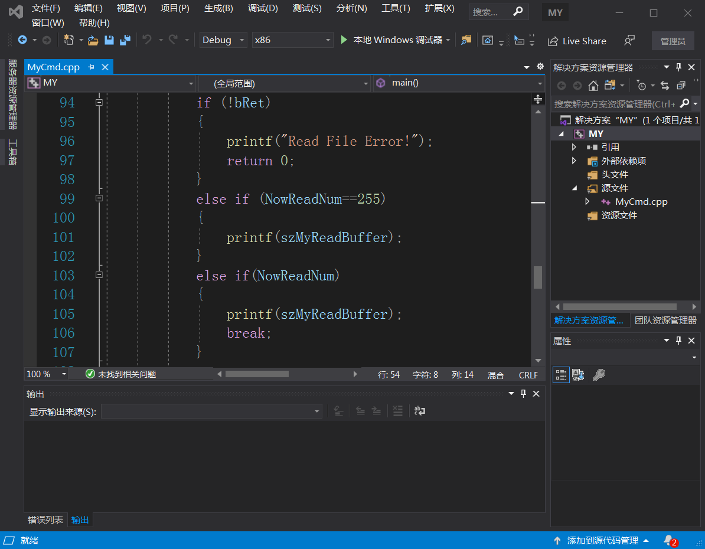
Task: Expand the MyCmd.cpp tree node
Action: pos(587,201)
